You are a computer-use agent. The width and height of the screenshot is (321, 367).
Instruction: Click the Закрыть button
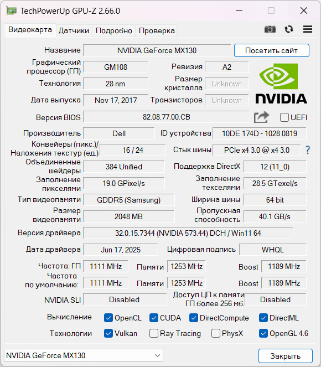[285, 356]
